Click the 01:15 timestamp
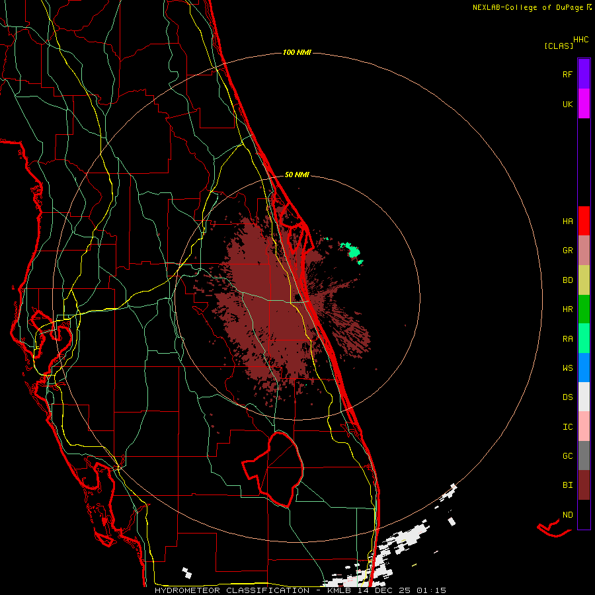 tap(431, 590)
